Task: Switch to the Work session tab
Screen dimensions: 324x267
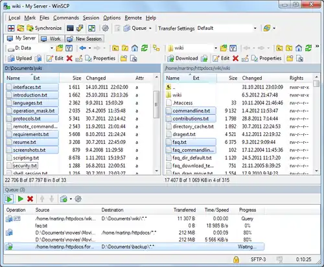Action: [x=51, y=39]
